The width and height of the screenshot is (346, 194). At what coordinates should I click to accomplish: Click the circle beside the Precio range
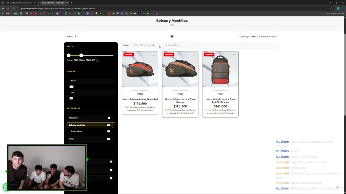click(x=98, y=60)
